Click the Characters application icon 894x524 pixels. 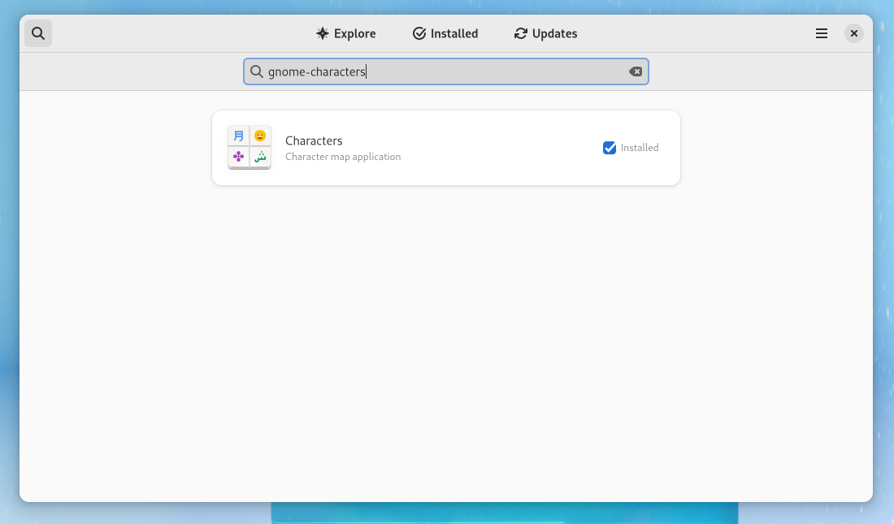(249, 147)
